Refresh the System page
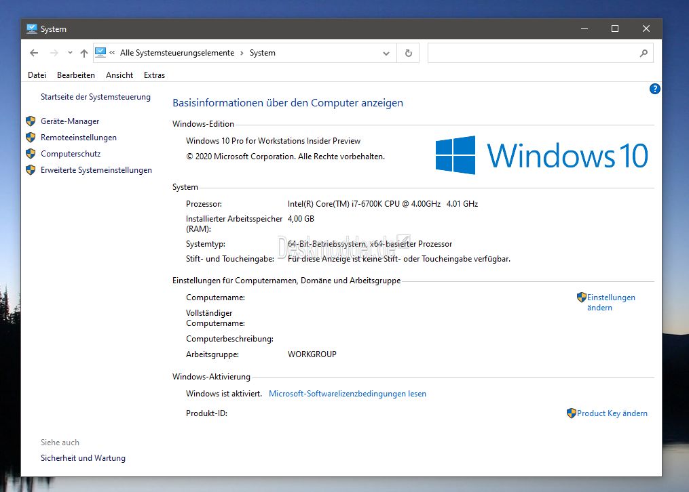 click(408, 53)
